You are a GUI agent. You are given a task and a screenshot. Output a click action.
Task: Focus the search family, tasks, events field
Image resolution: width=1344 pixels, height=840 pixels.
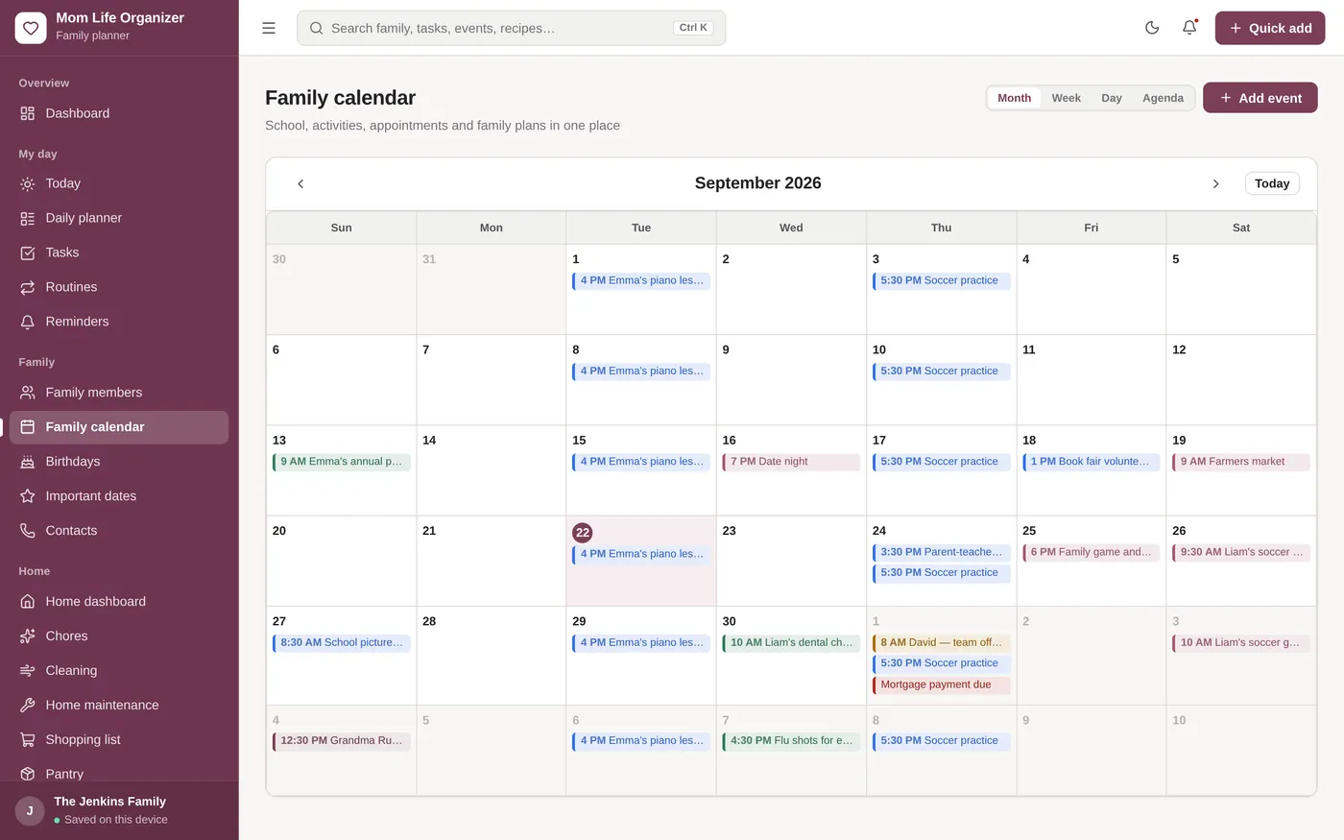(x=512, y=28)
